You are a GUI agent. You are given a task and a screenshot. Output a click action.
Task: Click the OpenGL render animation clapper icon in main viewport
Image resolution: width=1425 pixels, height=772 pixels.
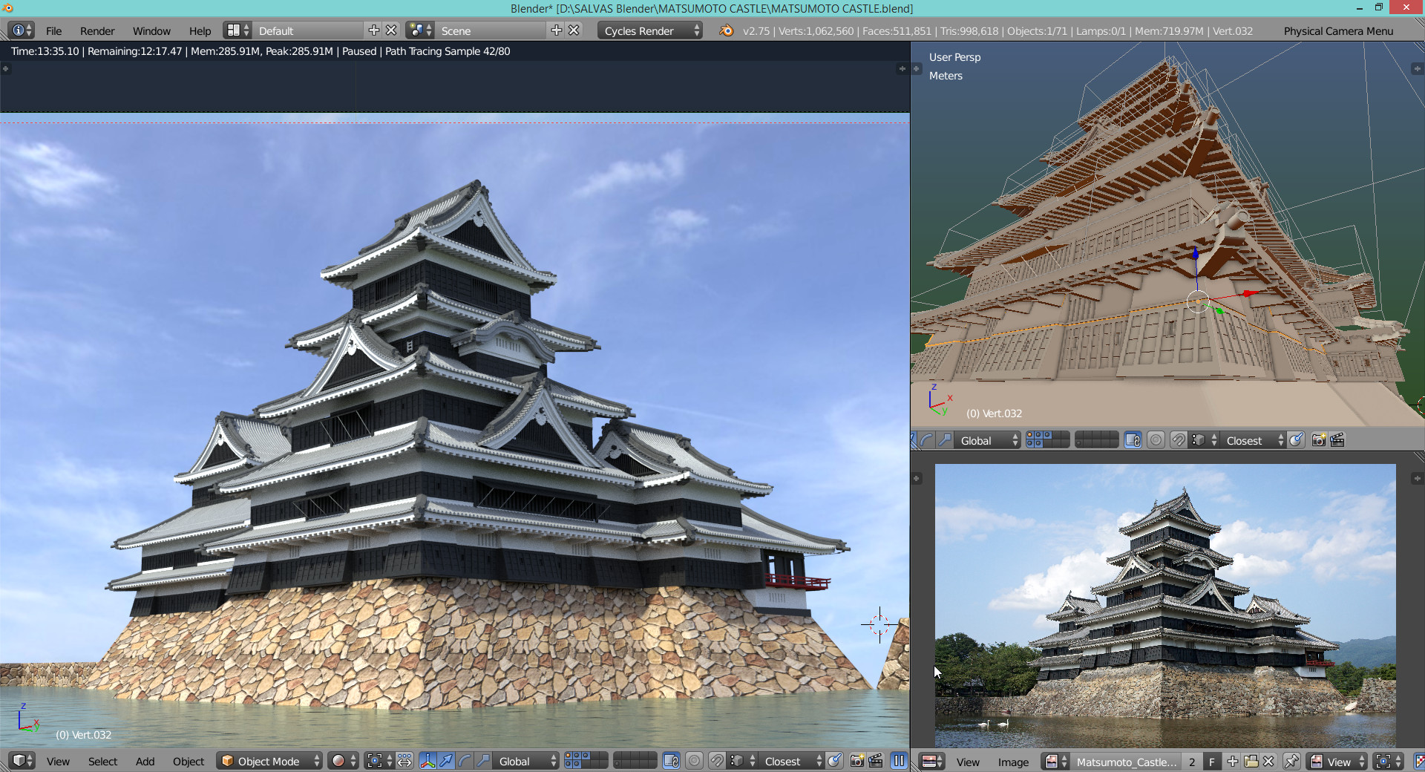876,761
